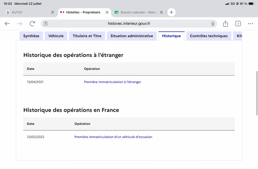Screen dimensions: 258x169
Task: Open the Synthèse tab
Action: click(x=31, y=36)
